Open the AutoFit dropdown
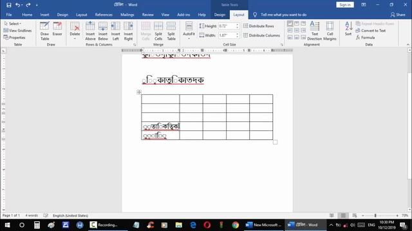This screenshot has width=412, height=231. coord(189,31)
